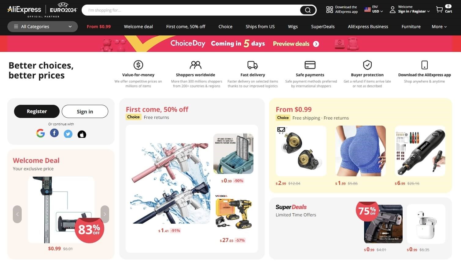
Task: Click the Preview deals arrow icon
Action: [x=316, y=44]
